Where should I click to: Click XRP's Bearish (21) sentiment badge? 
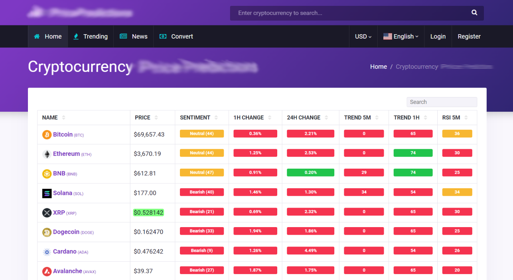click(202, 212)
